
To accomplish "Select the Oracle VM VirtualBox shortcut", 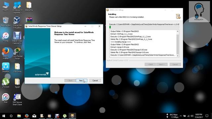I will pyautogui.click(x=17, y=23).
